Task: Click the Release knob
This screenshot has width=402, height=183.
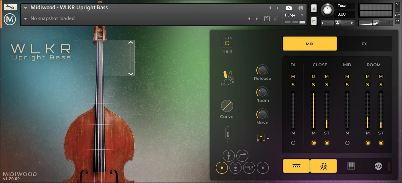Action: (x=262, y=70)
